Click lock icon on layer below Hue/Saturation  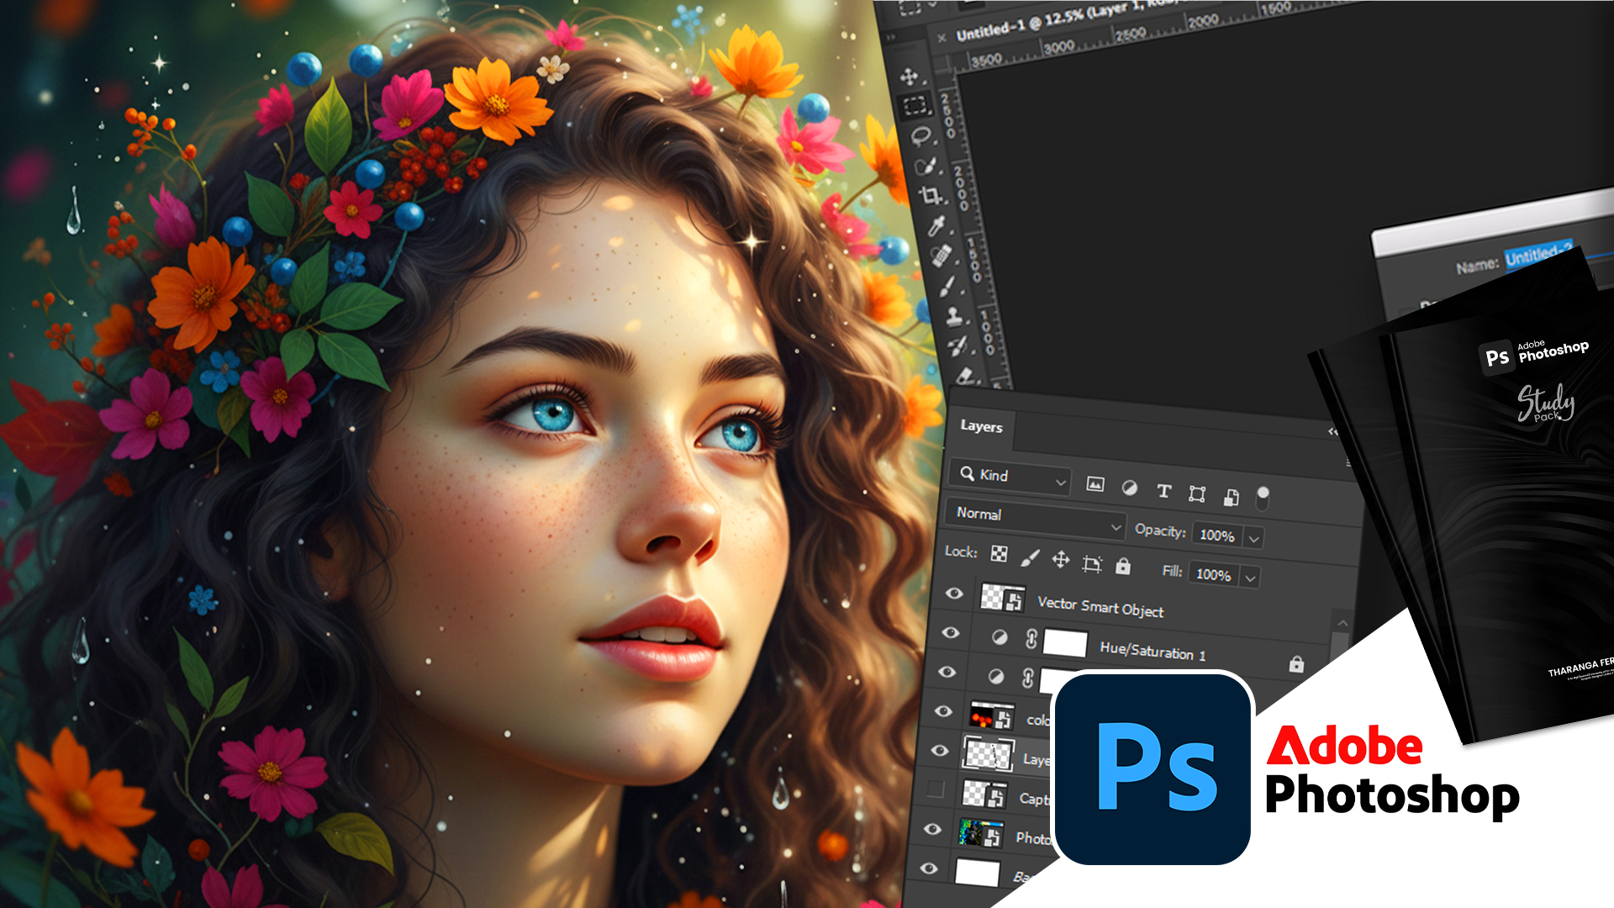[x=1296, y=664]
